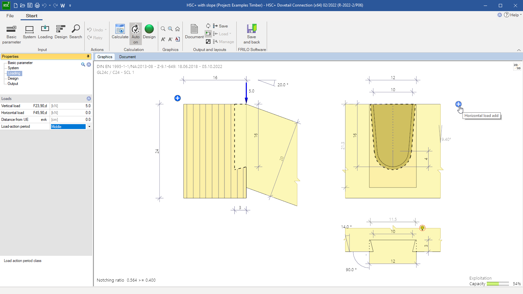
Task: Save with the floppy disk icon in title bar
Action: 30,6
